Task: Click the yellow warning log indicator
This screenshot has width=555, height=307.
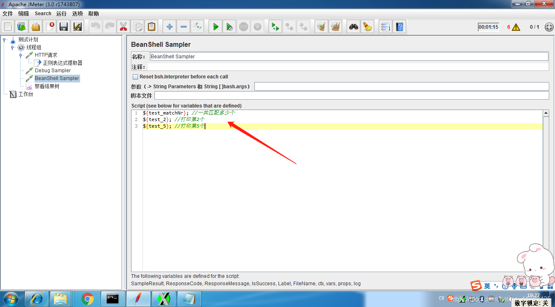Action: point(516,27)
